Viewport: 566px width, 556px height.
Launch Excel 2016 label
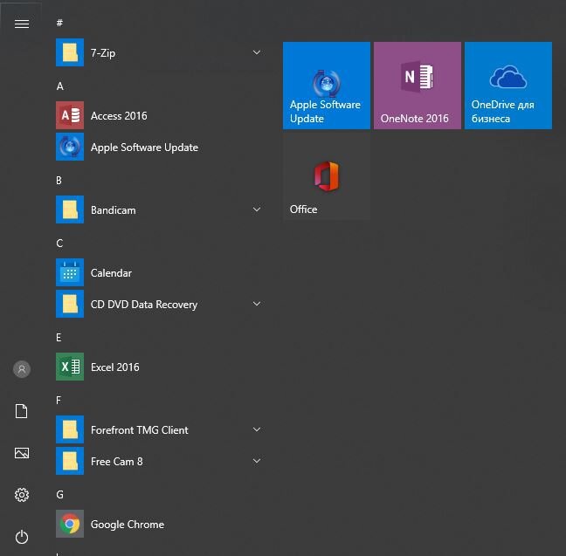click(114, 367)
